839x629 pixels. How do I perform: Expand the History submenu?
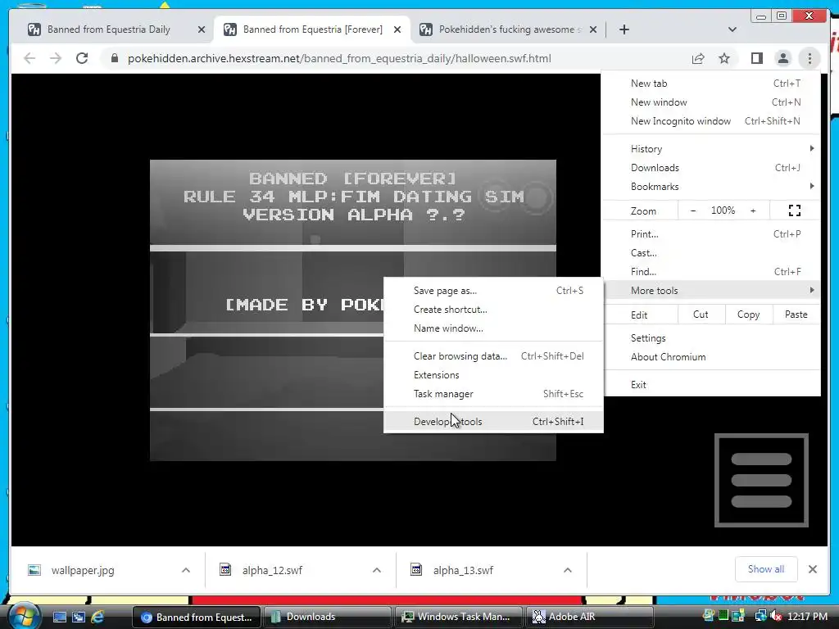(x=712, y=149)
